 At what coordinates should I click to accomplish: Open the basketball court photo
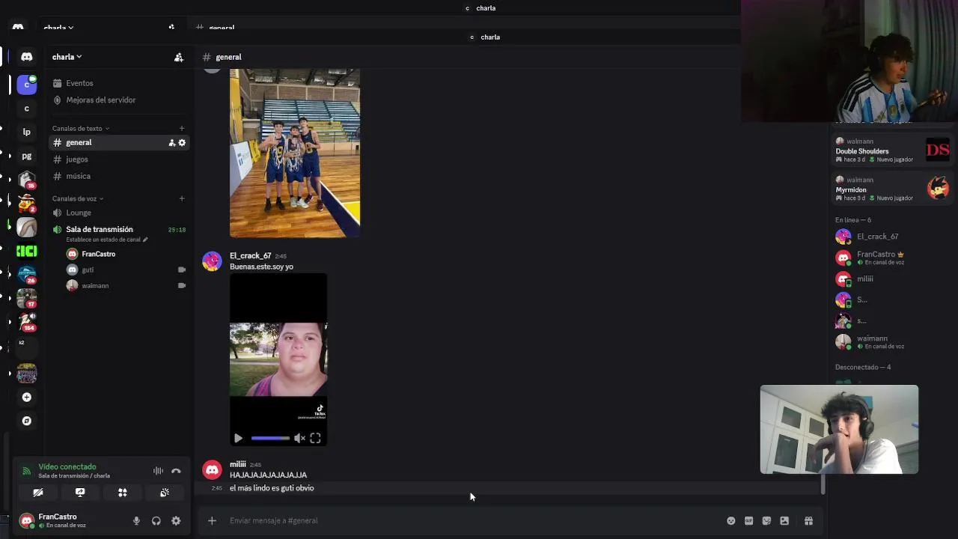pos(295,153)
